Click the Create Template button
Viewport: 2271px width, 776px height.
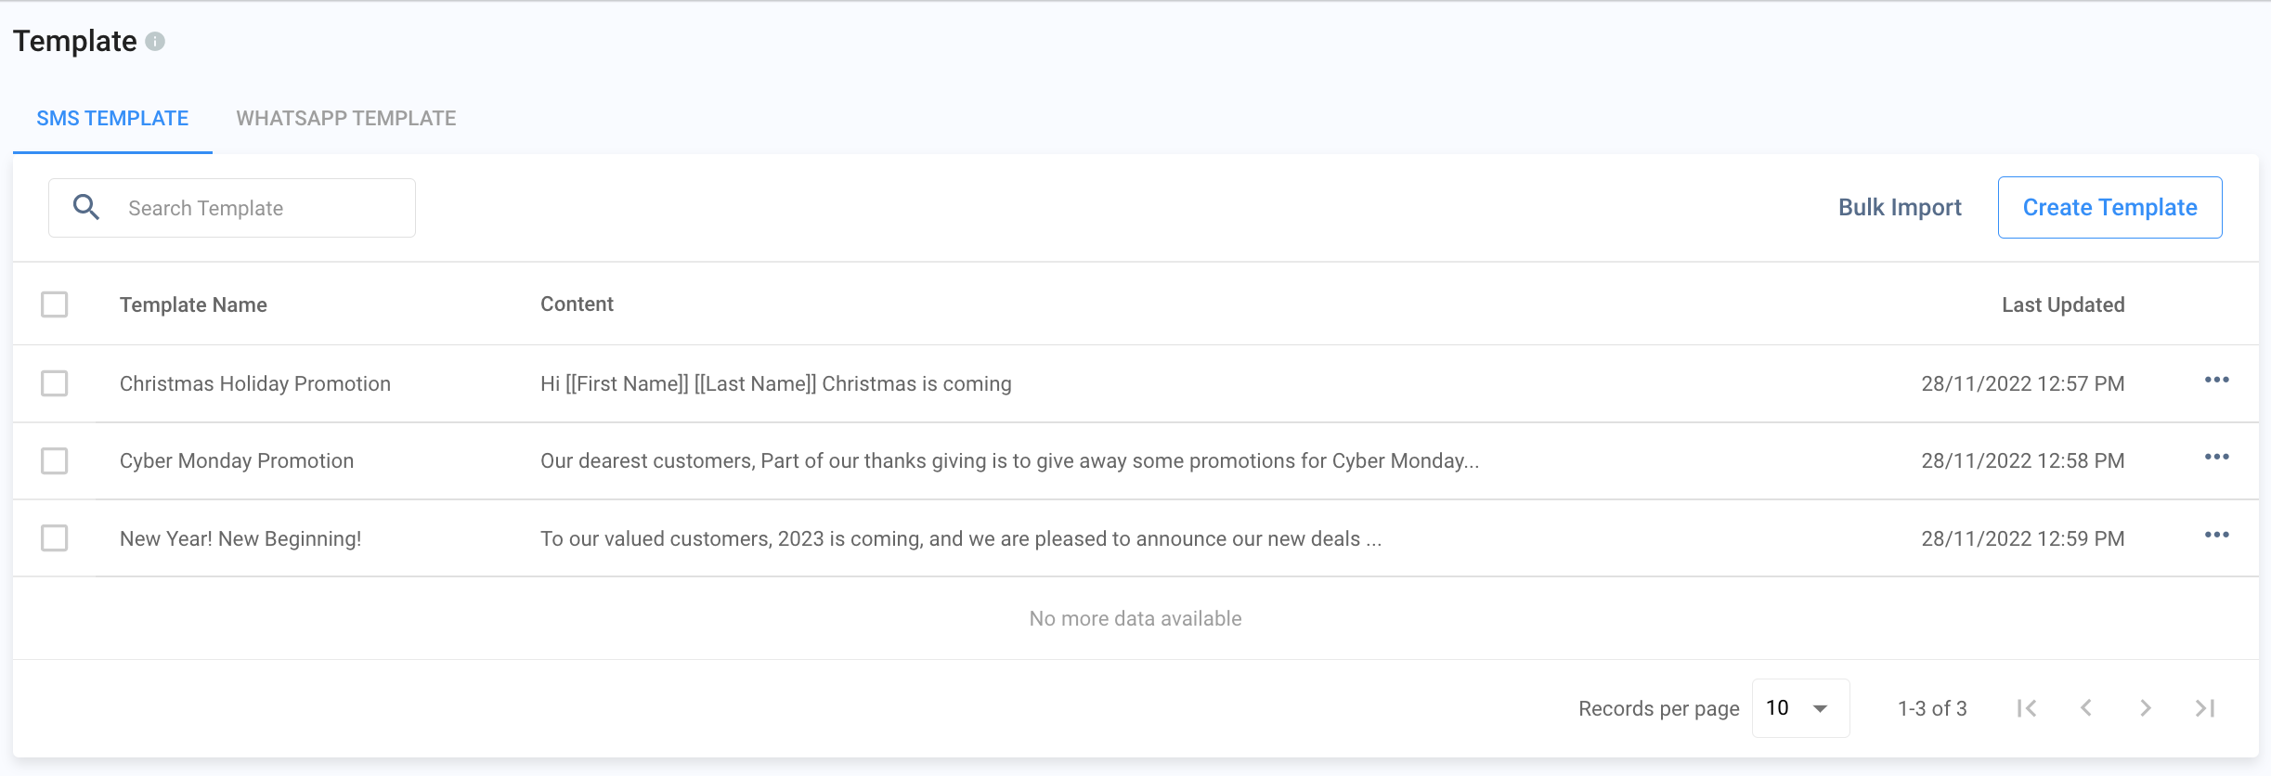(2109, 208)
